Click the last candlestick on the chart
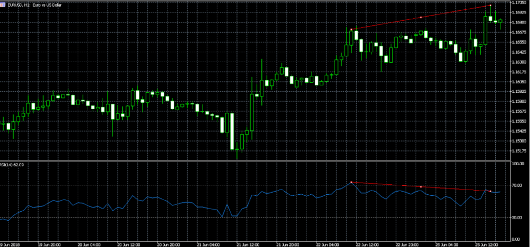Screen dimensions: 531x247 click(x=501, y=21)
